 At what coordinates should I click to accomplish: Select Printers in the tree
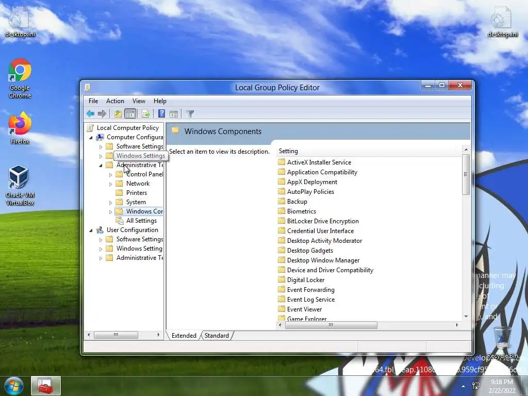[x=136, y=193]
